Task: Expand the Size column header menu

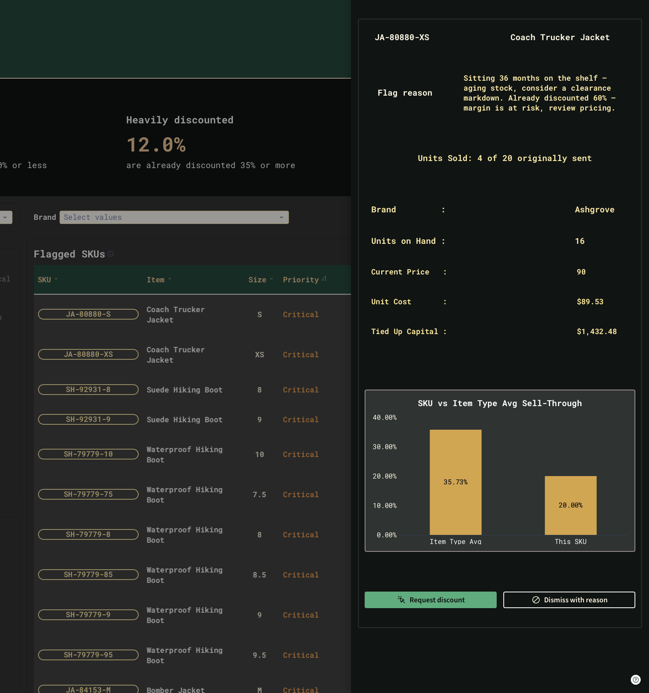Action: click(272, 279)
